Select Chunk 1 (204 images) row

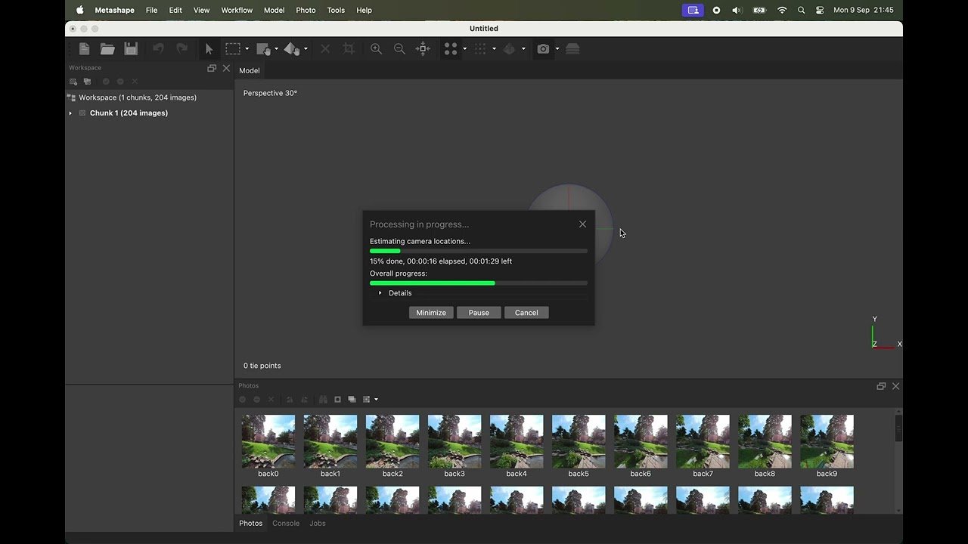click(x=149, y=113)
